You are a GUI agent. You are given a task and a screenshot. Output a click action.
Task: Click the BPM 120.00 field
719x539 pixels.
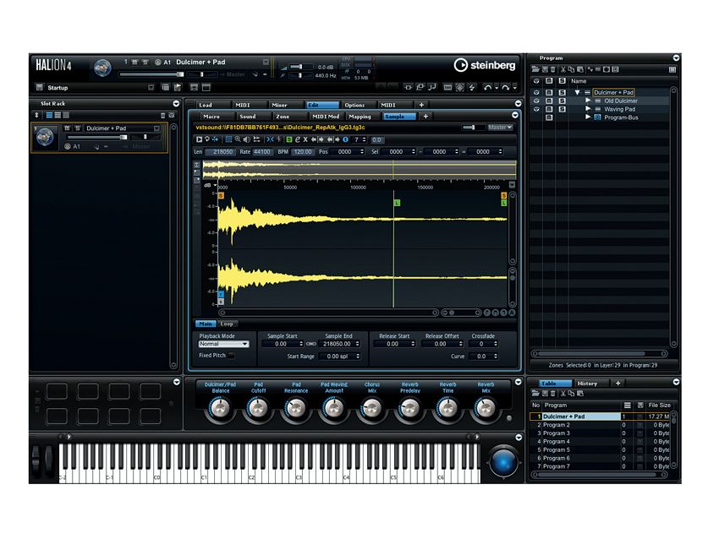pyautogui.click(x=302, y=151)
